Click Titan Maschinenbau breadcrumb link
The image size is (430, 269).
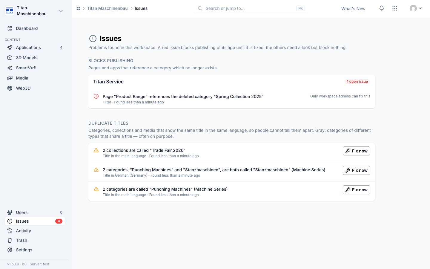click(107, 8)
